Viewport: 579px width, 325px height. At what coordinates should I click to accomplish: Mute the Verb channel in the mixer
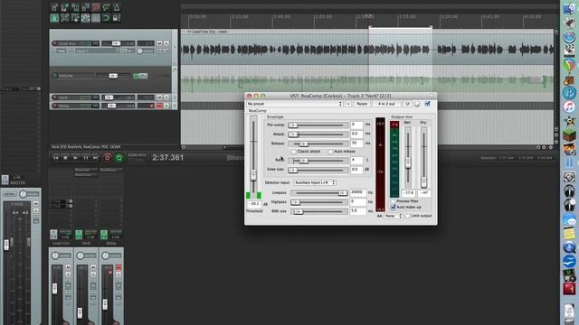[93, 267]
